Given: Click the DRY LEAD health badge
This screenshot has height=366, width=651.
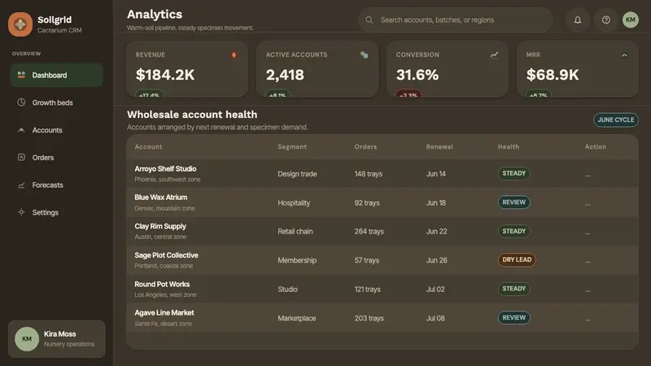Looking at the screenshot, I should pos(517,259).
